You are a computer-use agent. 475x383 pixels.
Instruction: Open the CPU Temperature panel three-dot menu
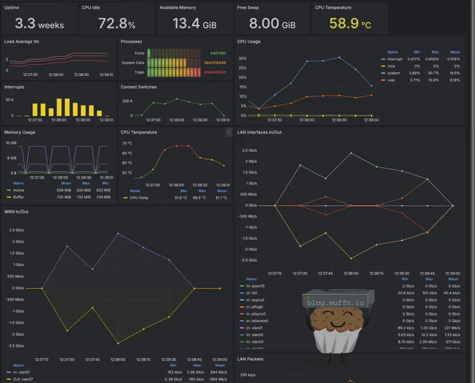[229, 133]
